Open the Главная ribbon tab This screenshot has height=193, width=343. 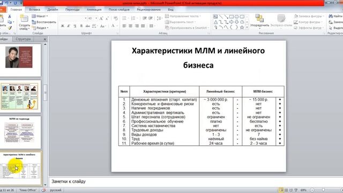(16, 10)
